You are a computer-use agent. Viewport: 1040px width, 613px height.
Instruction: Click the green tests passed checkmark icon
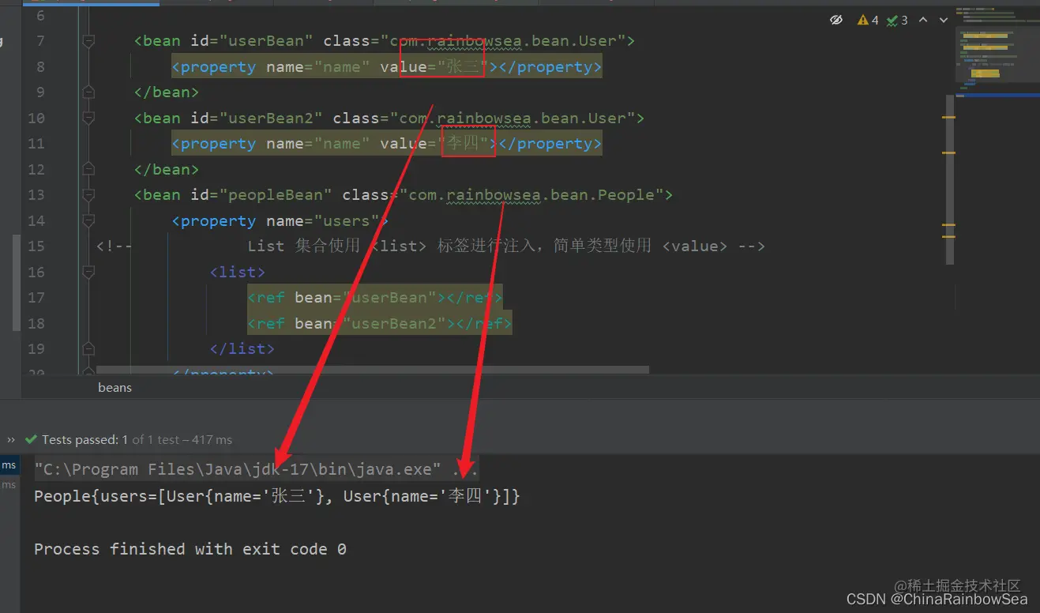(x=31, y=439)
